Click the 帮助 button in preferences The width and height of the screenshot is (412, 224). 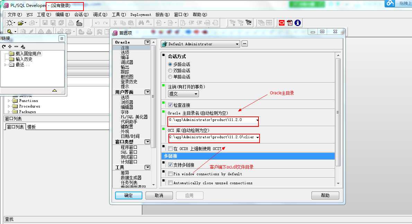pyautogui.click(x=325, y=195)
